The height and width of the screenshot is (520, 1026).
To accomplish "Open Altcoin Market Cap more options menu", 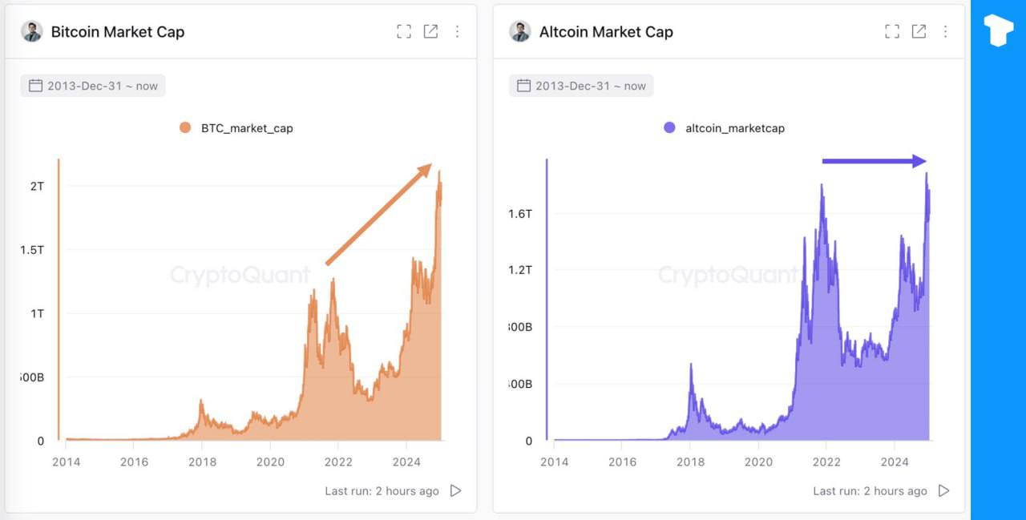I will [x=945, y=31].
